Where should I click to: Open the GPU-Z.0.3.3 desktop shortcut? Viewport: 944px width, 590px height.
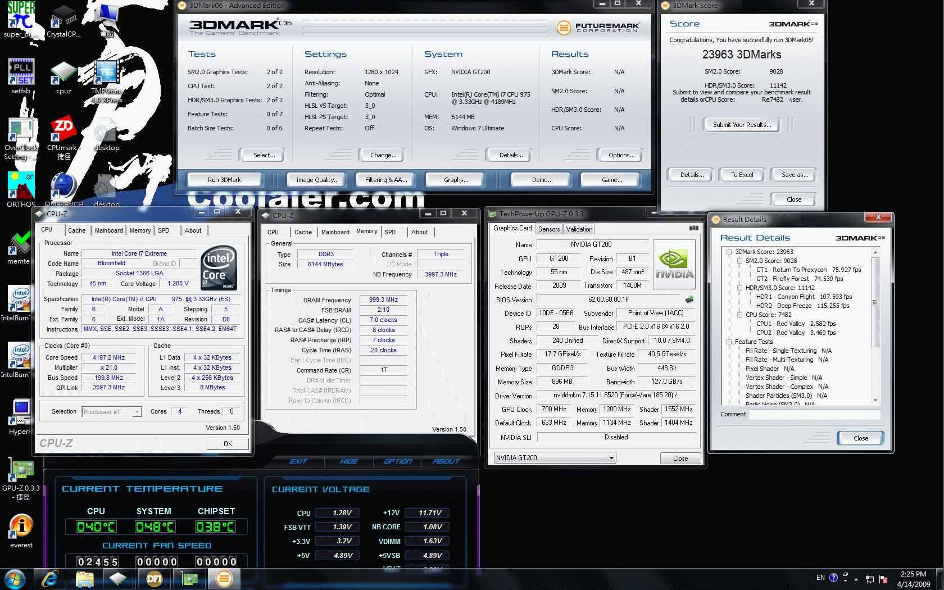click(x=21, y=479)
